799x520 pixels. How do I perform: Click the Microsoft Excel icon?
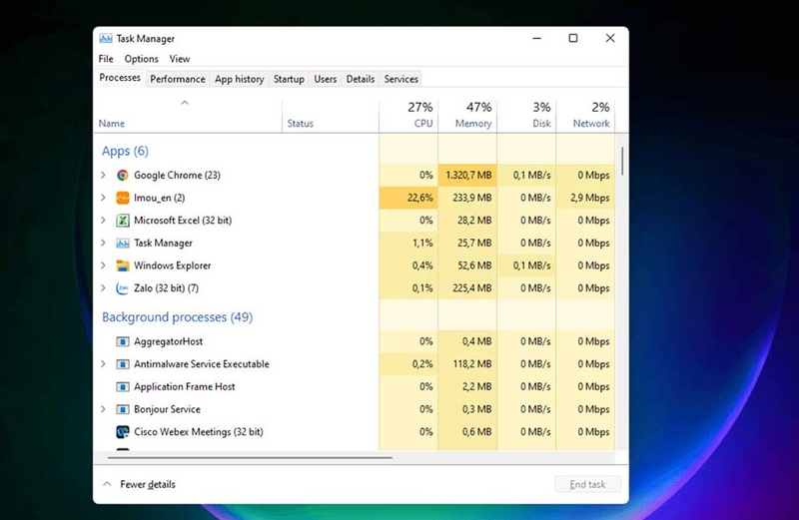[x=122, y=221]
